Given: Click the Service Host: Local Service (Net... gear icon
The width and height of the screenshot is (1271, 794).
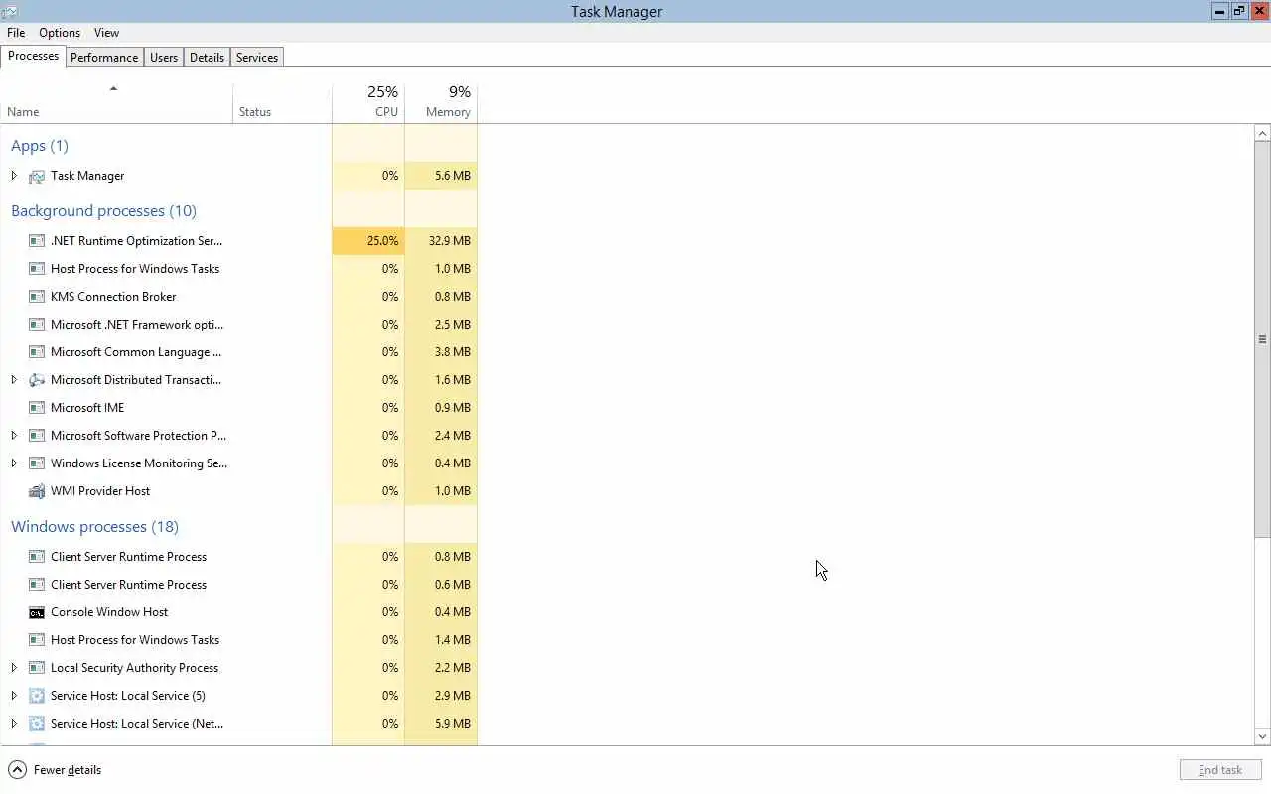Looking at the screenshot, I should 37,724.
